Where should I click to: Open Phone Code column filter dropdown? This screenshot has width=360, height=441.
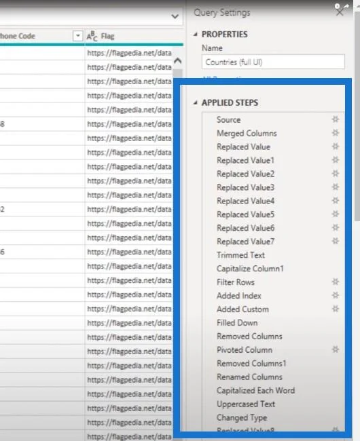[77, 36]
